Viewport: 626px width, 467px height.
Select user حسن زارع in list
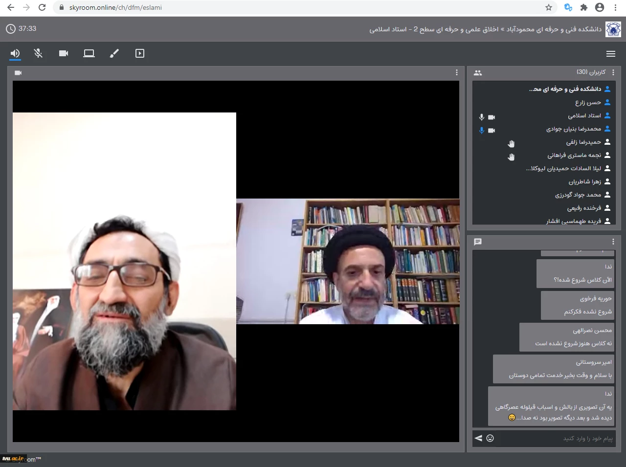coord(588,102)
